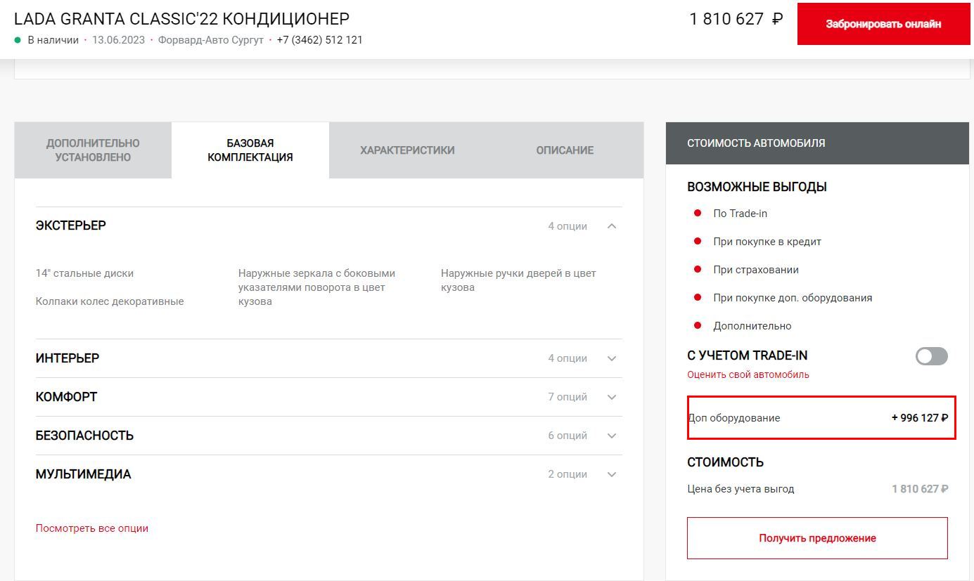Screen dimensions: 974x581
Task: Expand the Интерьер section chevron
Action: point(612,358)
